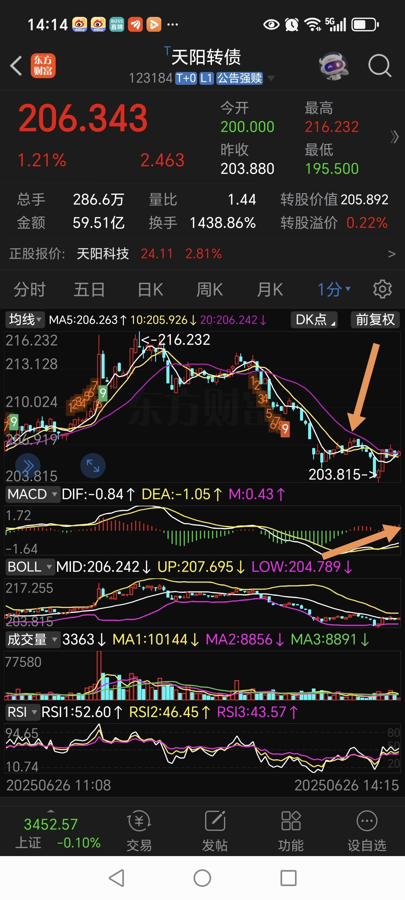Tap the 量比 1.44 value
Screen dimensions: 405x900
point(242,200)
